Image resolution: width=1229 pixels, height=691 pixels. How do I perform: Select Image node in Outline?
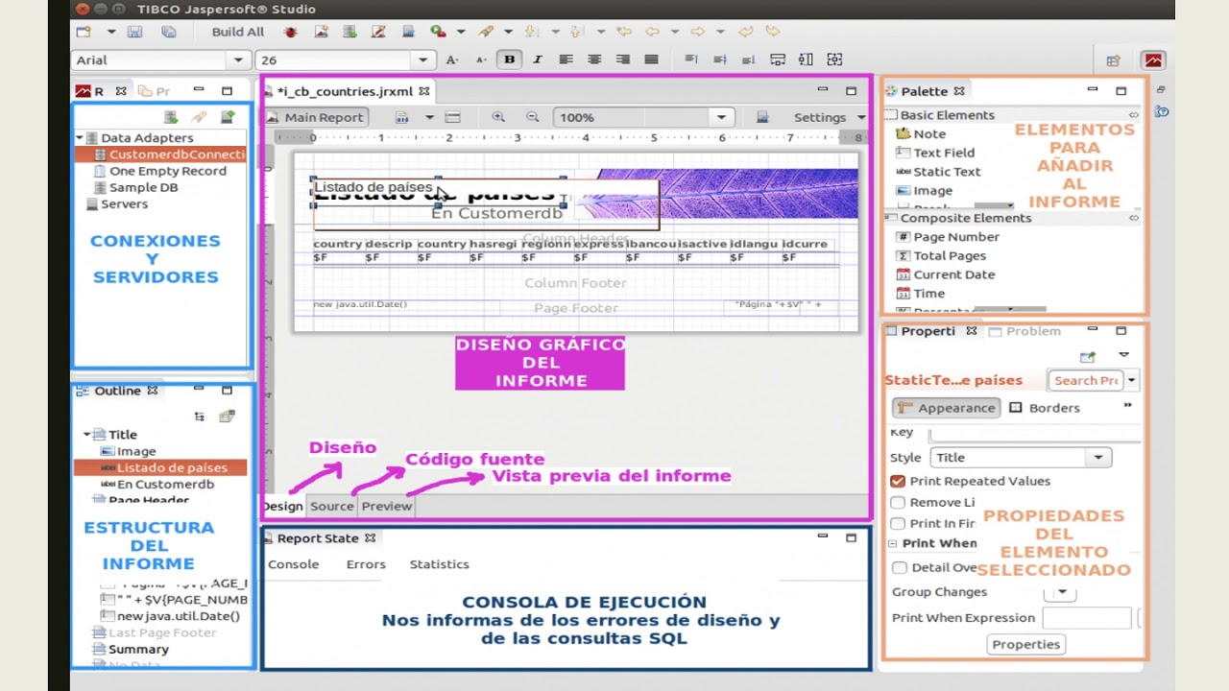[128, 451]
